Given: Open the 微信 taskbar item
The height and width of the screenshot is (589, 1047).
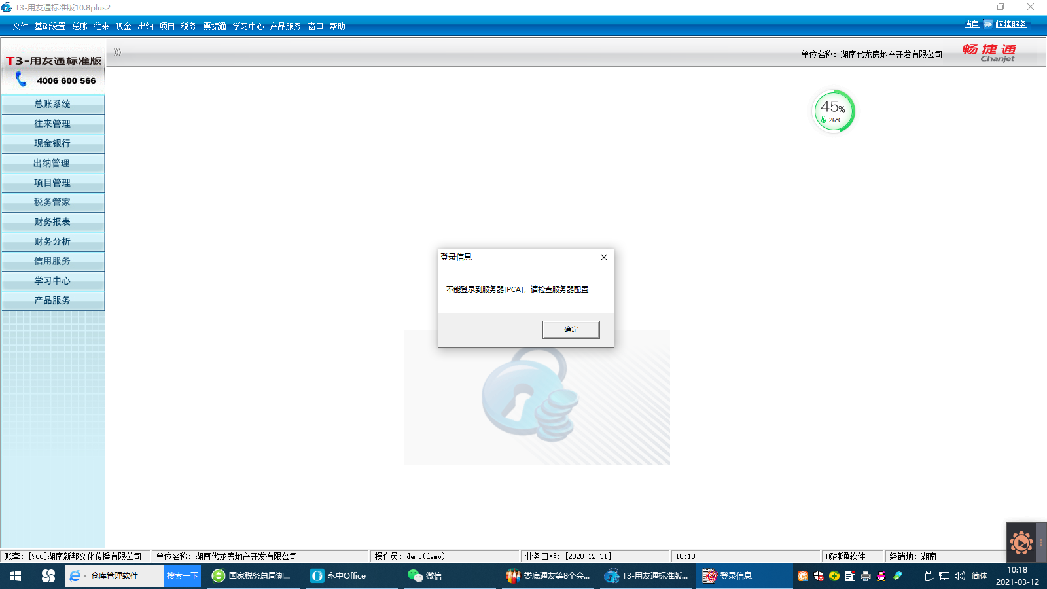Looking at the screenshot, I should coord(449,576).
